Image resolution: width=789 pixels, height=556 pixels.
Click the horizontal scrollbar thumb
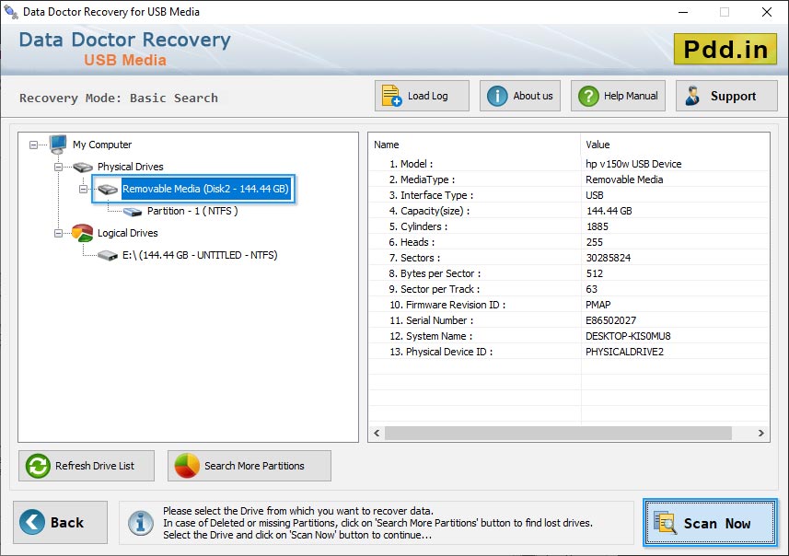558,433
